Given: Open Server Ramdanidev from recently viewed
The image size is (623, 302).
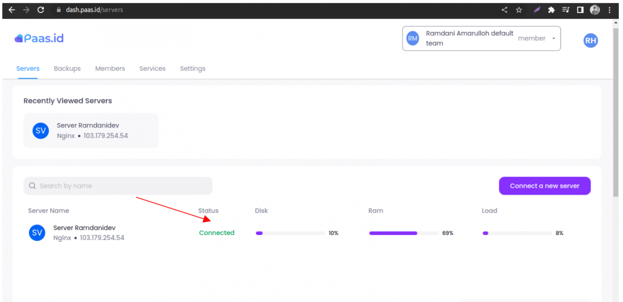Looking at the screenshot, I should 88,130.
